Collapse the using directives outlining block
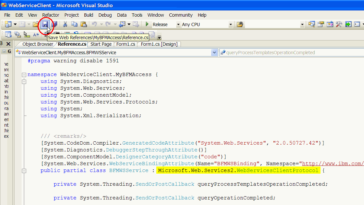The height and width of the screenshot is (205, 364). [x=24, y=82]
